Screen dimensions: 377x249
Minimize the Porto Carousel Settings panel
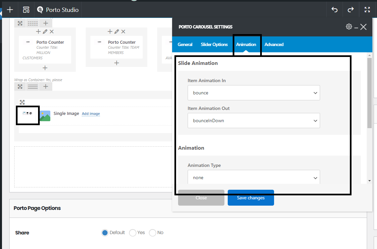tap(356, 28)
